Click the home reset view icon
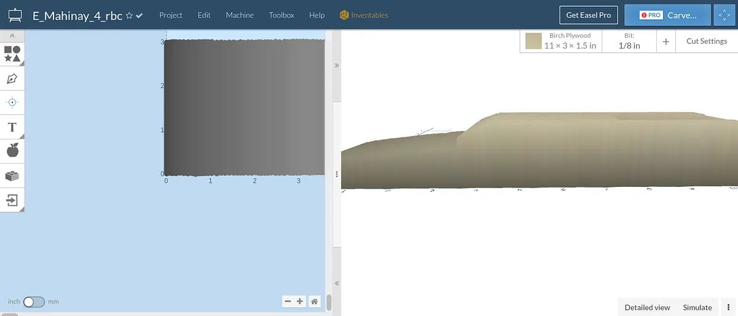This screenshot has width=738, height=316. click(x=314, y=301)
